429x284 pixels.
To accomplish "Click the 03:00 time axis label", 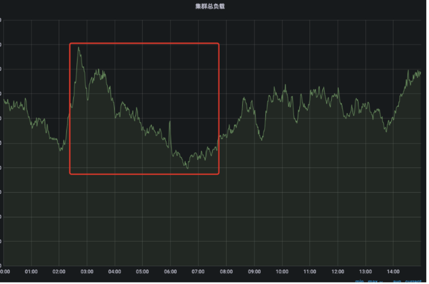I will (87, 272).
